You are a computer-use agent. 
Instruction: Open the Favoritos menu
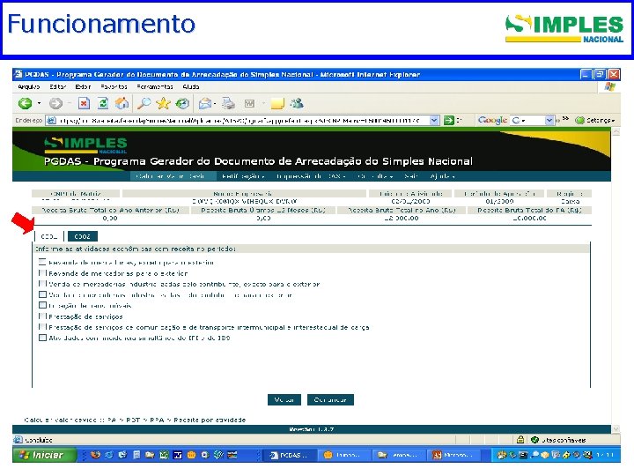(x=114, y=86)
